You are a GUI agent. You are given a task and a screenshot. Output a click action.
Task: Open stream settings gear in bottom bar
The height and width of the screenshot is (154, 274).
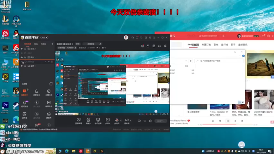(x=150, y=121)
